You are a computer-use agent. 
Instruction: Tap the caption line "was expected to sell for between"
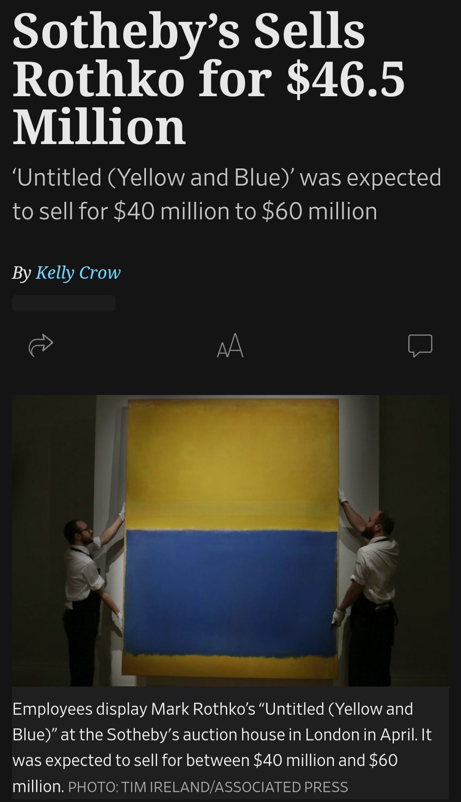[x=131, y=760]
